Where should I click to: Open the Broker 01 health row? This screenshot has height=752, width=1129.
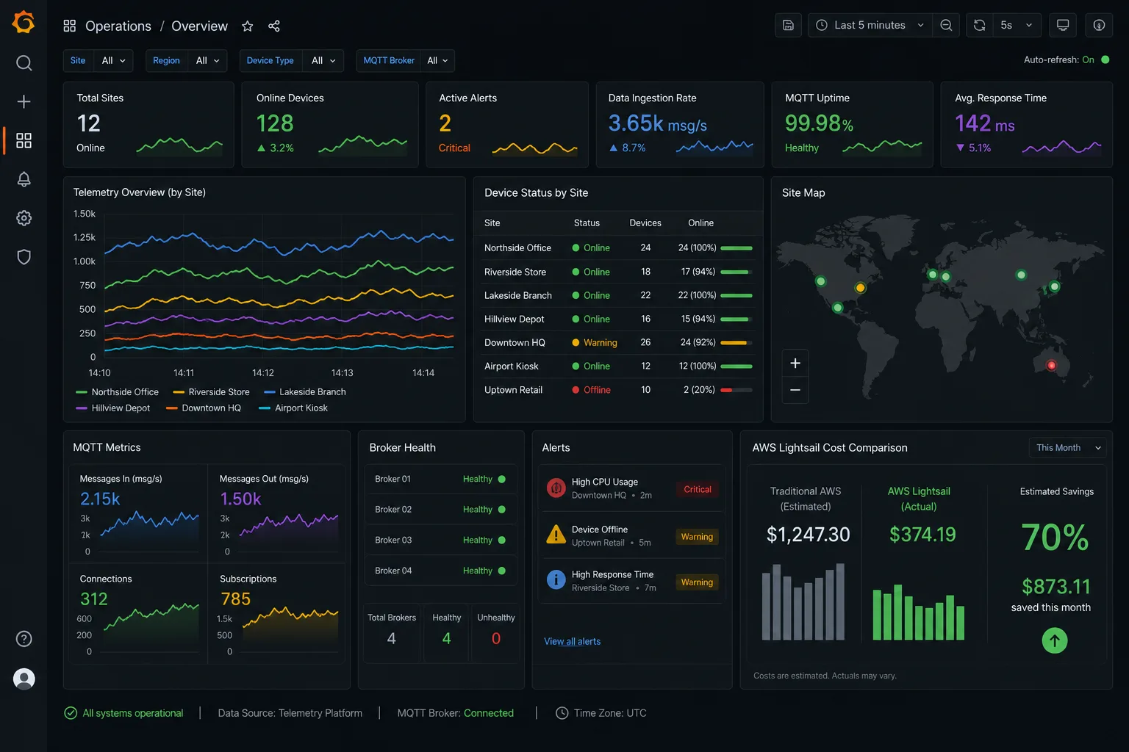click(x=441, y=480)
